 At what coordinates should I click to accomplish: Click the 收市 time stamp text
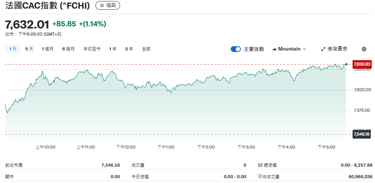[33, 34]
